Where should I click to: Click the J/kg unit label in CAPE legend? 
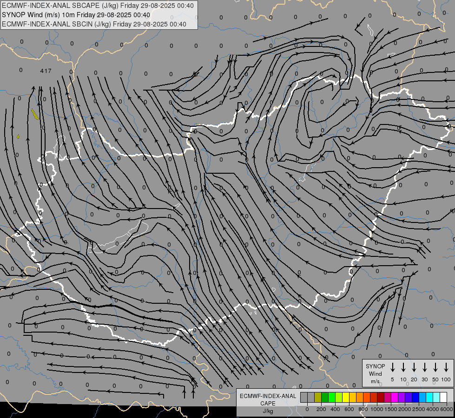point(268,411)
